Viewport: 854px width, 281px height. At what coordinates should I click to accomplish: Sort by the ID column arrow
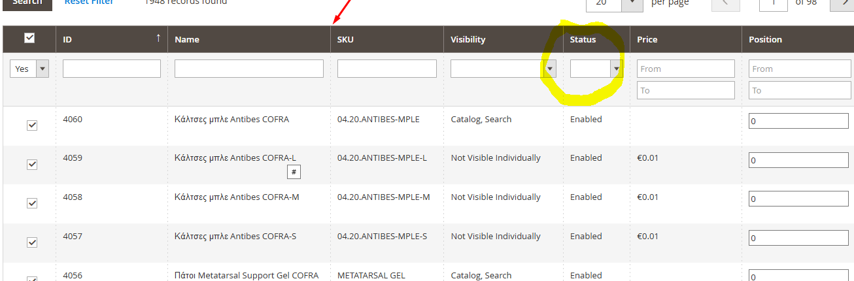(158, 39)
